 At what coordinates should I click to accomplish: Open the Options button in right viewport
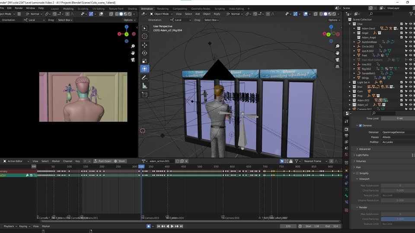(334, 20)
